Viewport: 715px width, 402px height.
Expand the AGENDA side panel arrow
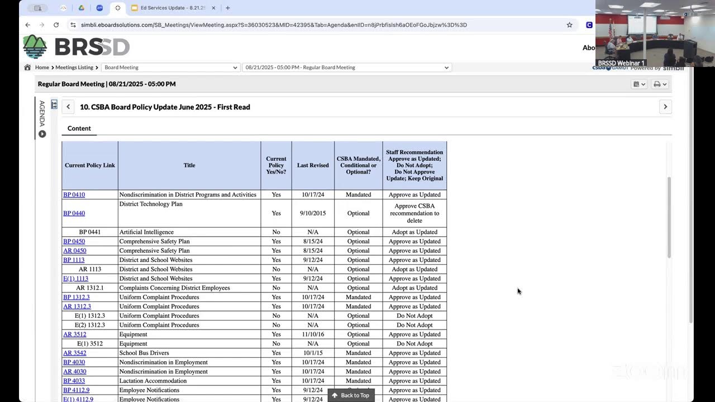pos(42,134)
